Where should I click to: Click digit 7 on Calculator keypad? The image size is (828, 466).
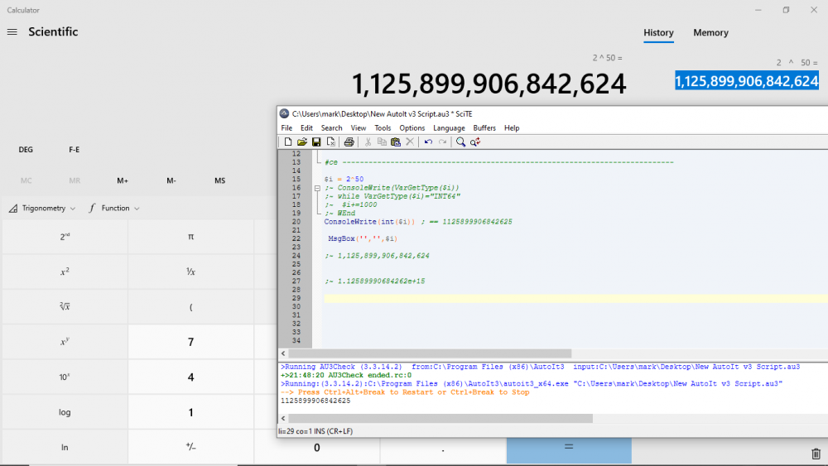tap(190, 342)
